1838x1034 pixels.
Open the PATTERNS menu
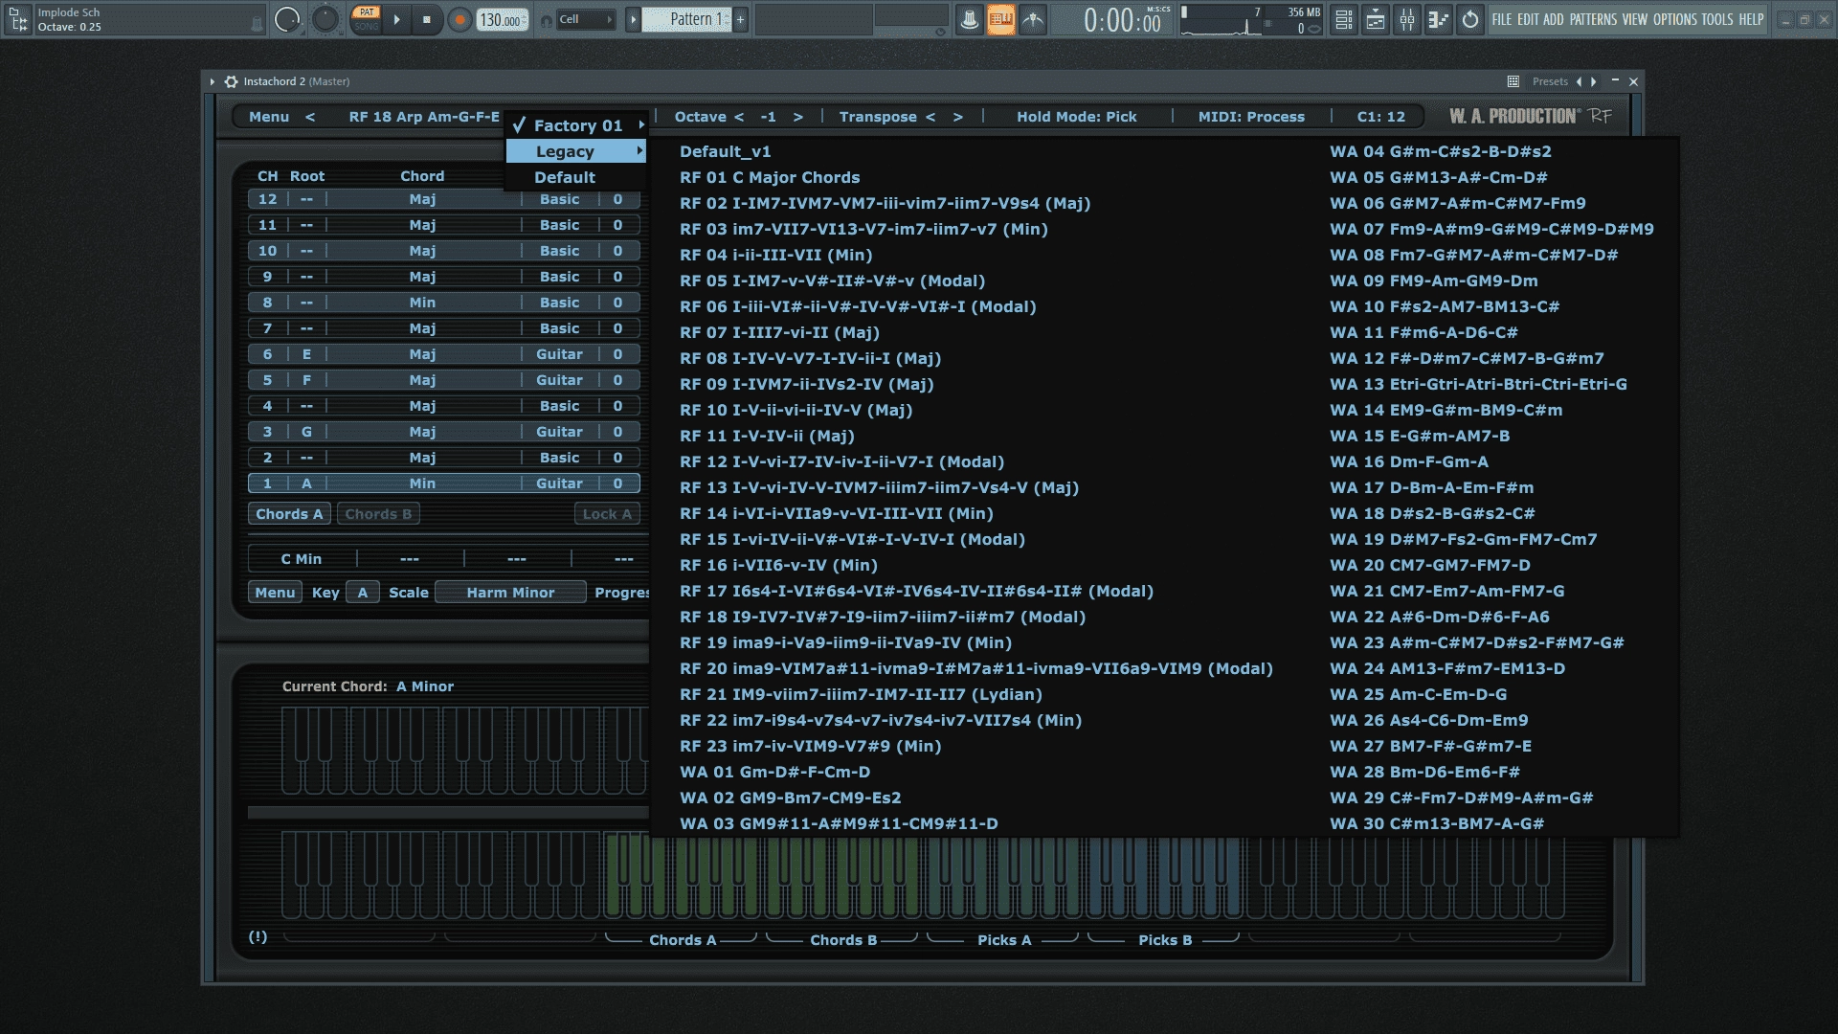tap(1593, 19)
